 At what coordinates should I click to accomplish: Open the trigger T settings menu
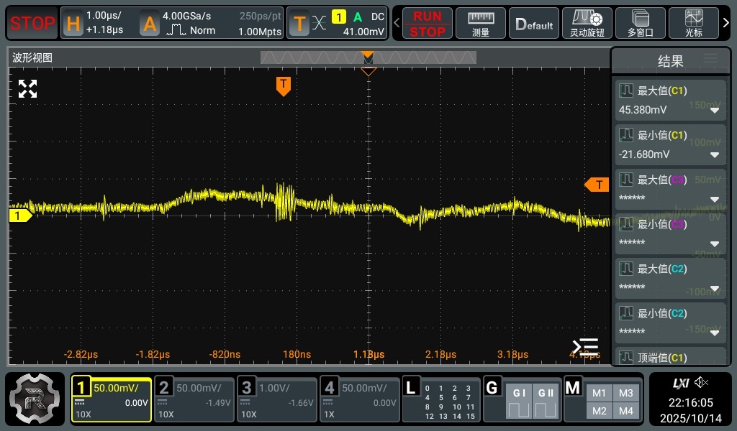pos(299,24)
